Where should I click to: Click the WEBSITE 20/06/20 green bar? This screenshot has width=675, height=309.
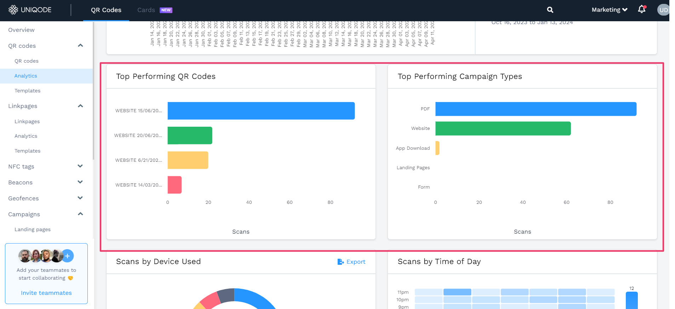(190, 136)
